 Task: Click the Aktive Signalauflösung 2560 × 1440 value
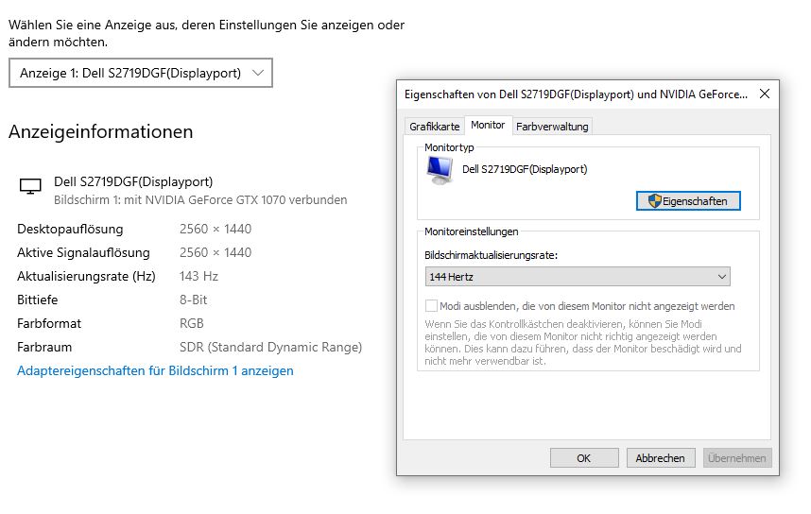point(216,253)
